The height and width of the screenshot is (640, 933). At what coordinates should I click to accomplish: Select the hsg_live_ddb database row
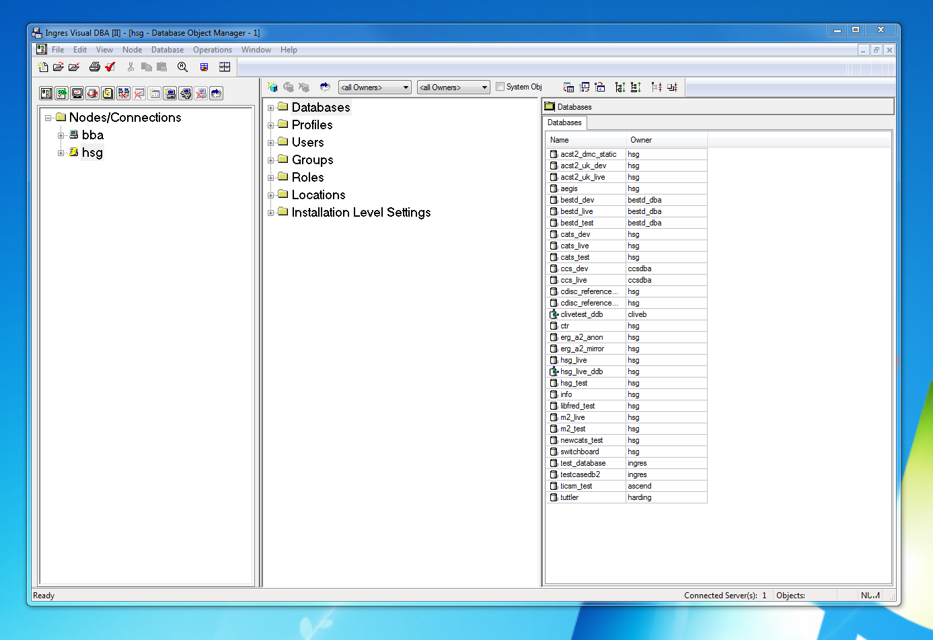click(x=627, y=371)
